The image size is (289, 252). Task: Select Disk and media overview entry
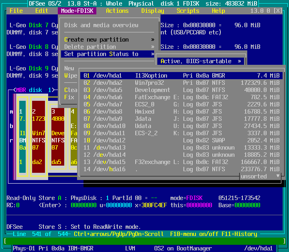tap(101, 25)
